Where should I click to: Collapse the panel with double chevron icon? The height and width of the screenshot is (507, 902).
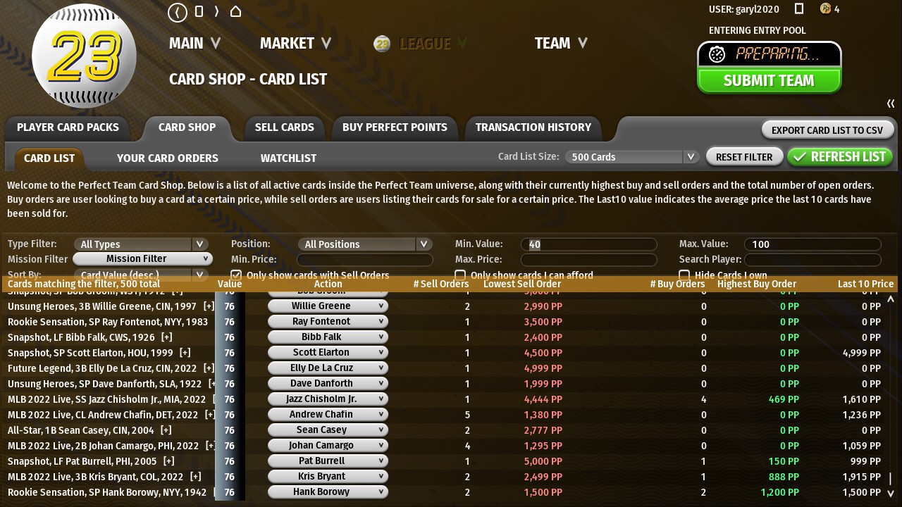click(x=891, y=104)
